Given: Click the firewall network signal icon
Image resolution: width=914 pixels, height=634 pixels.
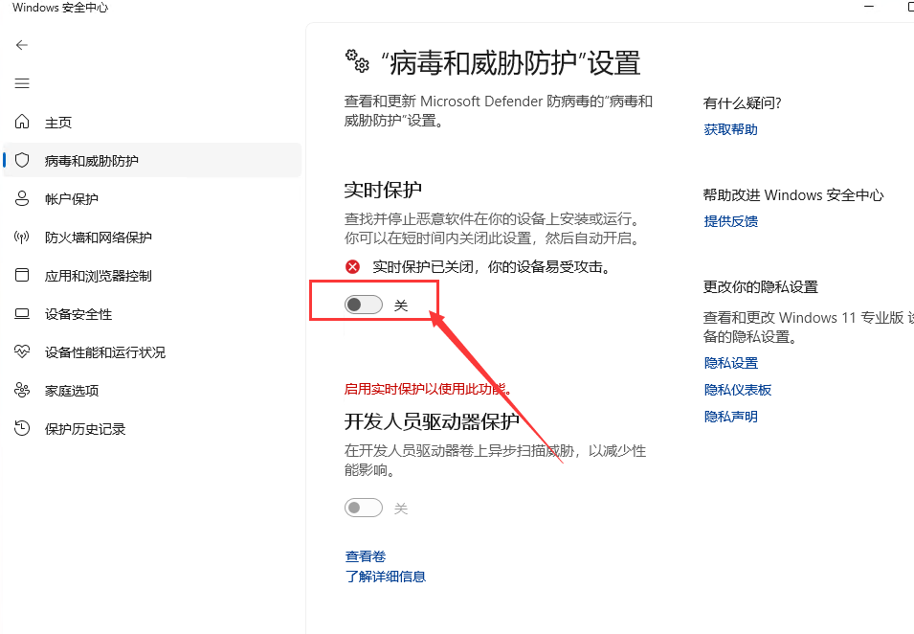Looking at the screenshot, I should [22, 238].
